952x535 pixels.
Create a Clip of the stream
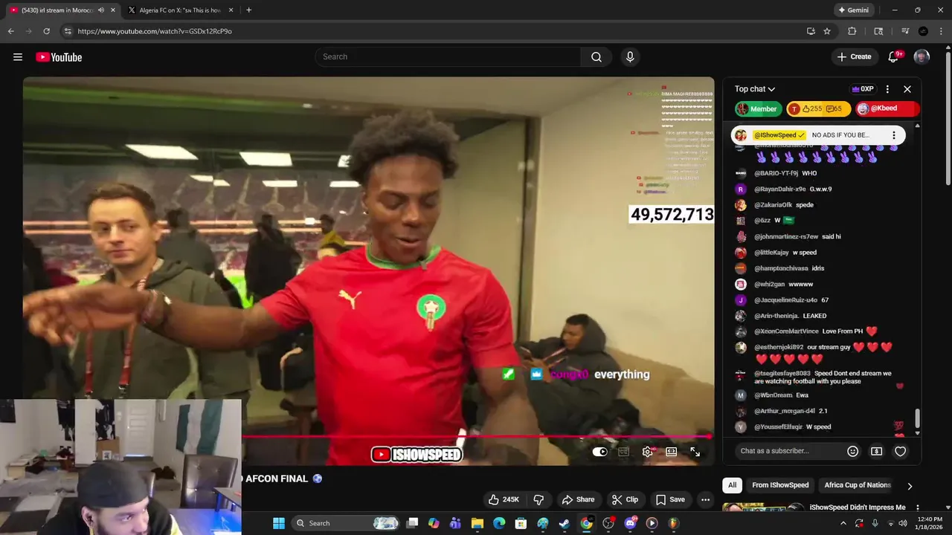point(625,499)
